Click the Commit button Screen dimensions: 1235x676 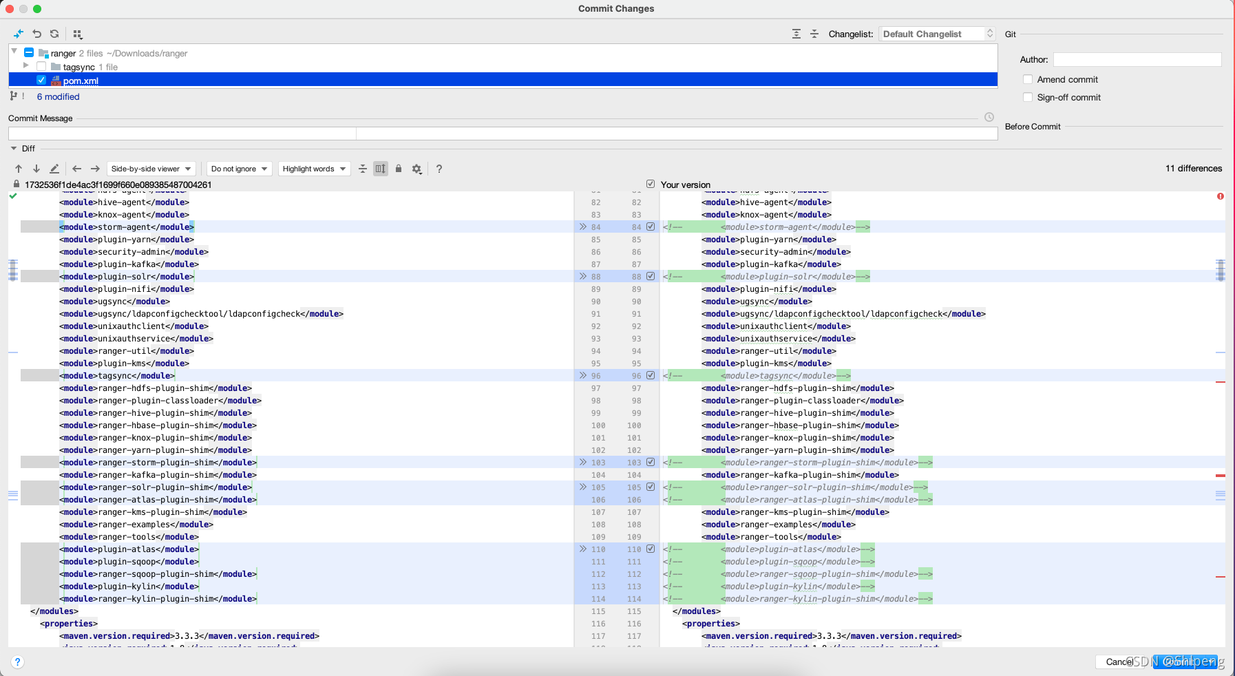(x=1185, y=662)
